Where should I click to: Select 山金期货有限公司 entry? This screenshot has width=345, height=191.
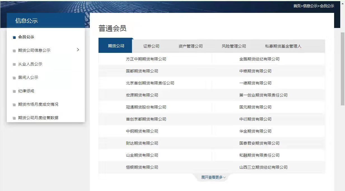[142, 155]
